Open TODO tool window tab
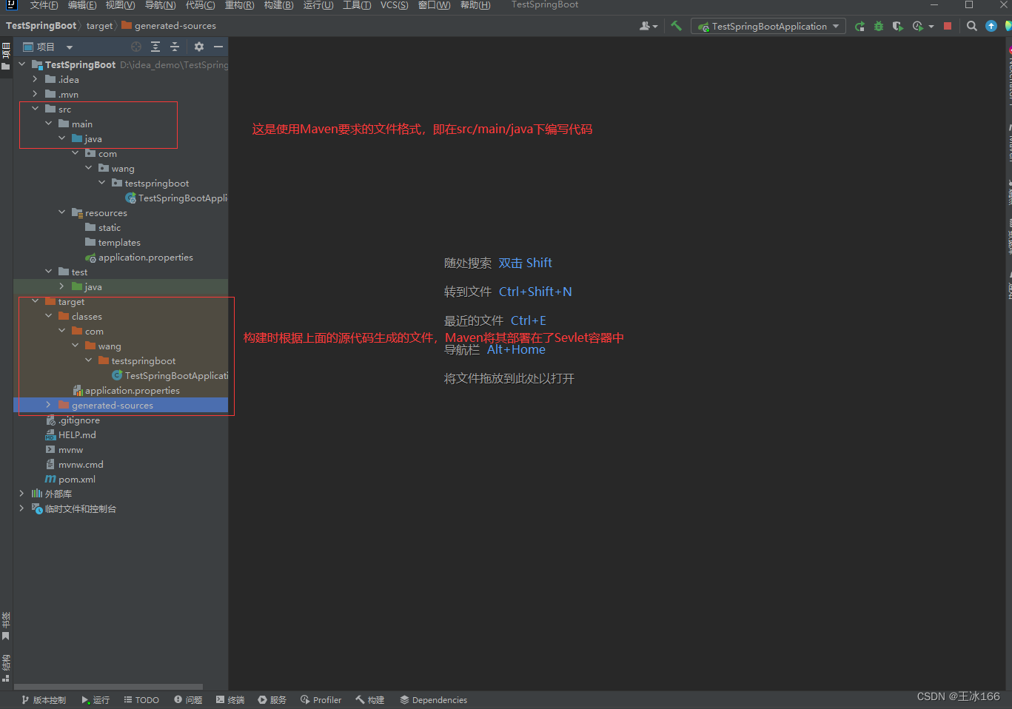Screen dimensions: 1012x709 (141, 699)
